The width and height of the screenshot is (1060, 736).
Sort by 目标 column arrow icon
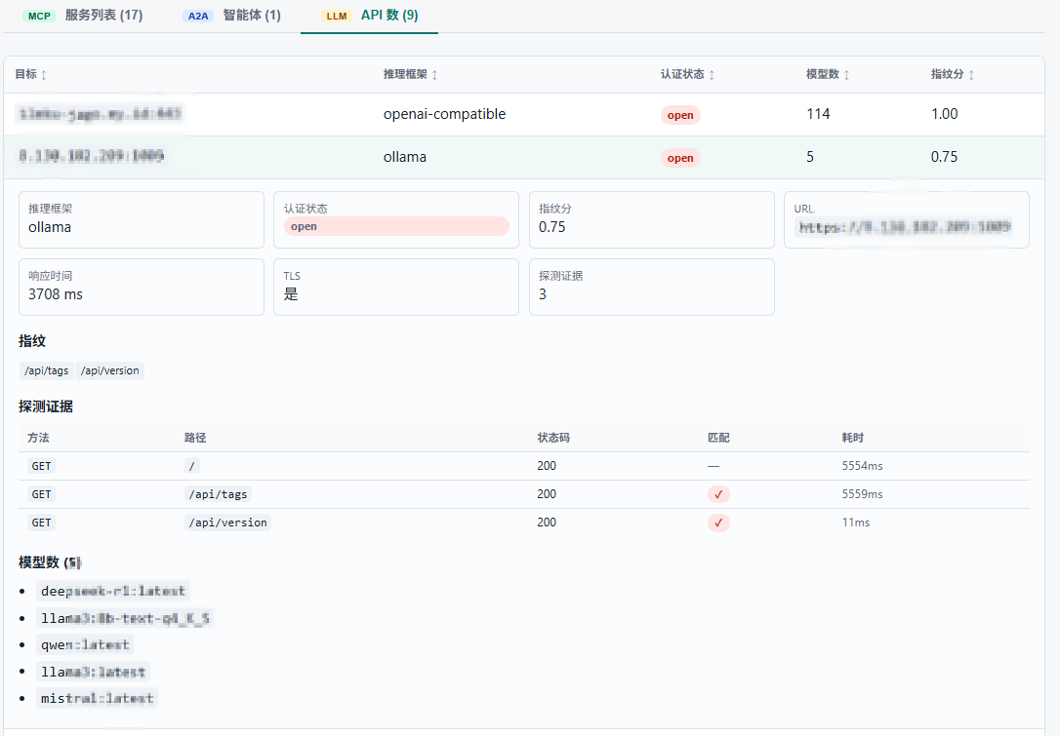44,75
